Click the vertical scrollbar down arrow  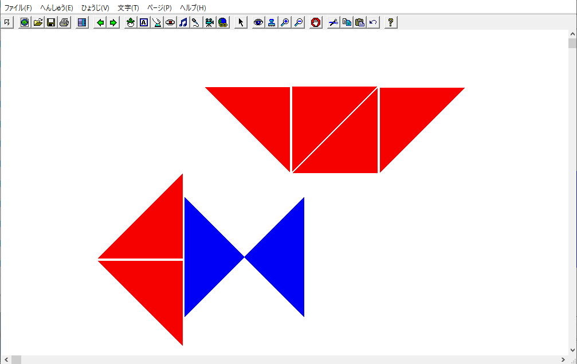pos(572,350)
